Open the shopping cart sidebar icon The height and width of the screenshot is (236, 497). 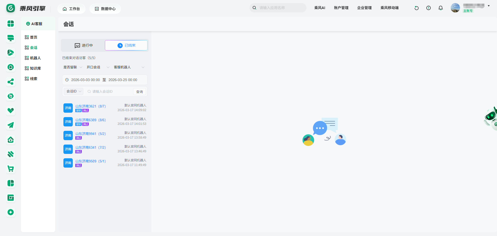11,169
